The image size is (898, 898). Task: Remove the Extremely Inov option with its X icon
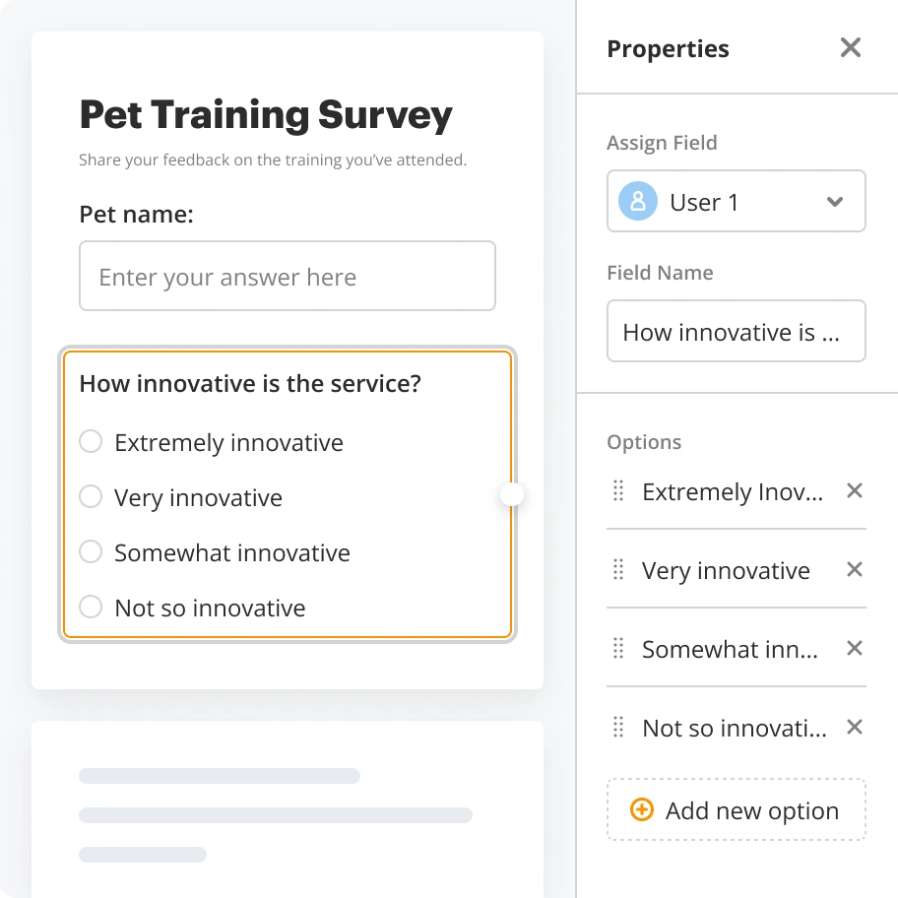[x=854, y=489]
